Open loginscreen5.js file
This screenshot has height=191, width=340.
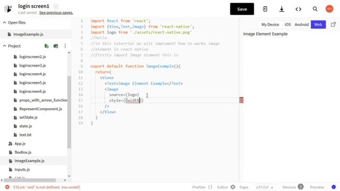[x=32, y=83]
